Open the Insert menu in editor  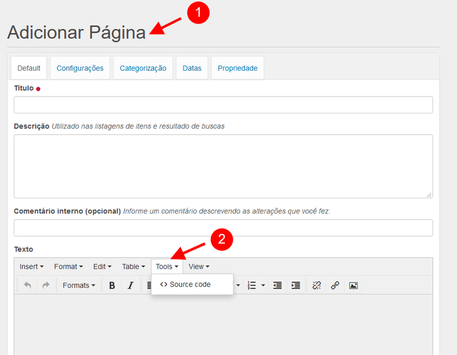pyautogui.click(x=31, y=267)
